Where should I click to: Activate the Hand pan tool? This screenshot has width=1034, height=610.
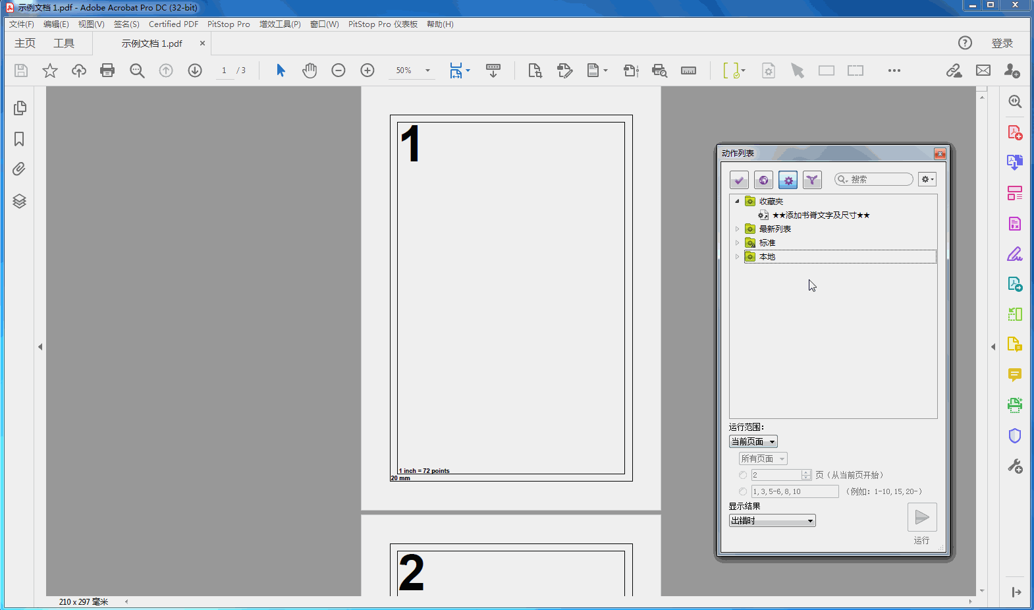310,70
